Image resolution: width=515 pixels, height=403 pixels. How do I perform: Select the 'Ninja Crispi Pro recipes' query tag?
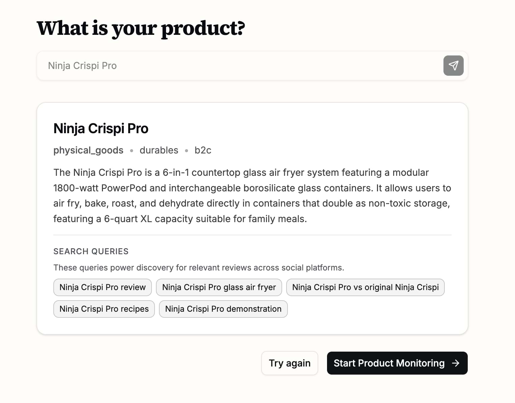click(x=104, y=309)
